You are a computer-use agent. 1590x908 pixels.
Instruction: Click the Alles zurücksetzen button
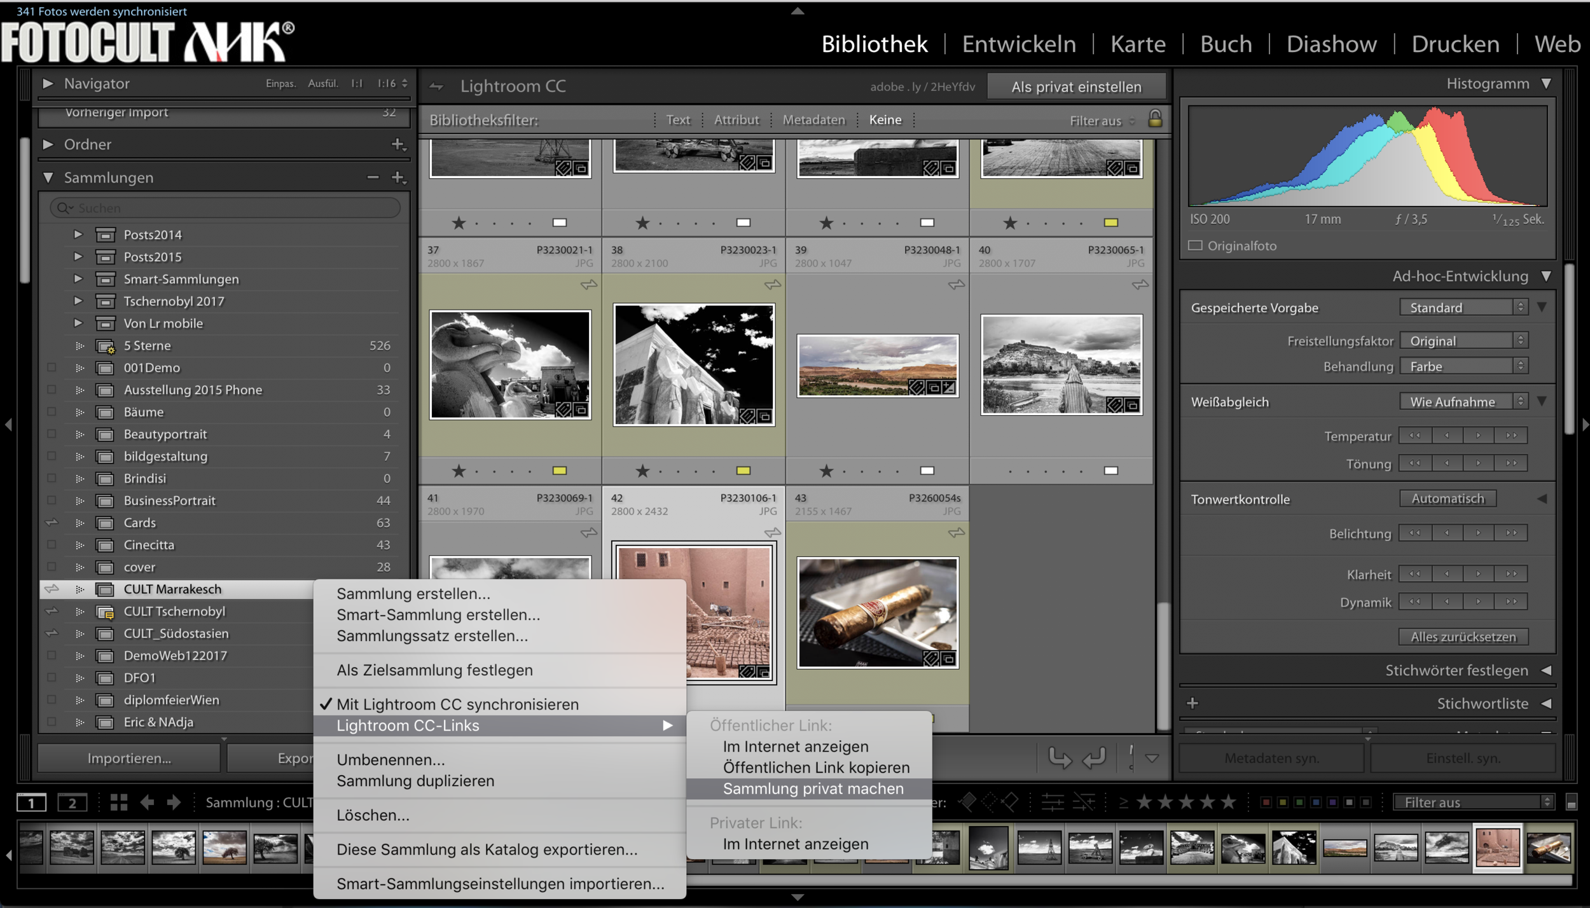click(x=1463, y=636)
